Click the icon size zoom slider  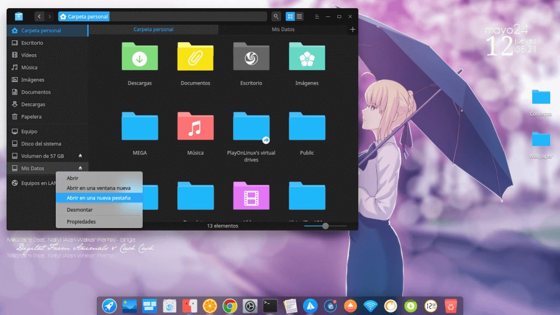coord(325,225)
